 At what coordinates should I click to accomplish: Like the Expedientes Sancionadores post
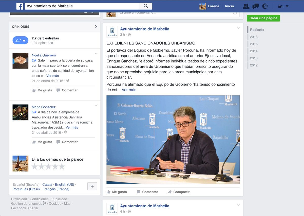click(x=117, y=192)
